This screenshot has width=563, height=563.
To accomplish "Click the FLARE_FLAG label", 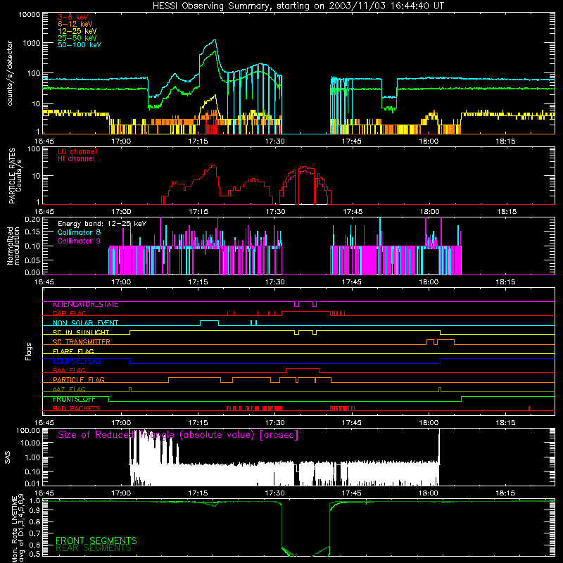I will [73, 351].
